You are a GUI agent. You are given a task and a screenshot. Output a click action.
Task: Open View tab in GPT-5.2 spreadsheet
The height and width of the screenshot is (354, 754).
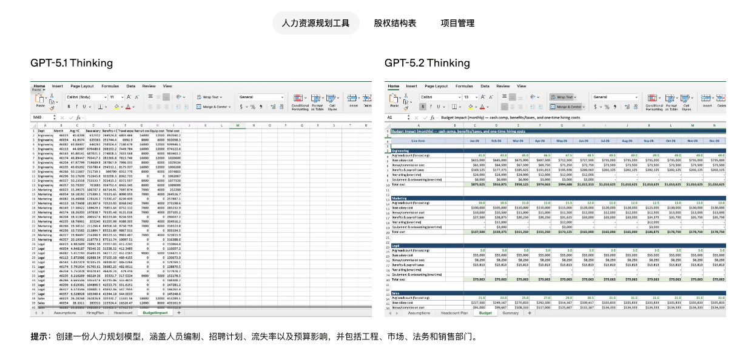[x=522, y=86]
